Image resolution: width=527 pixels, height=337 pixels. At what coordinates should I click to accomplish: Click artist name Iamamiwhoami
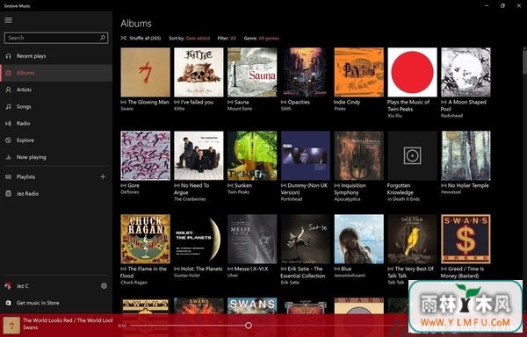click(350, 276)
